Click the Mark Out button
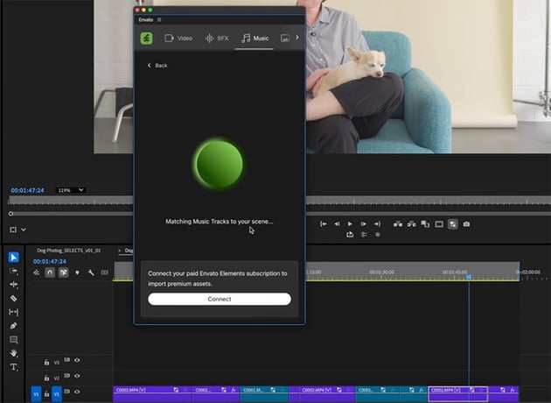 pyautogui.click(x=378, y=224)
